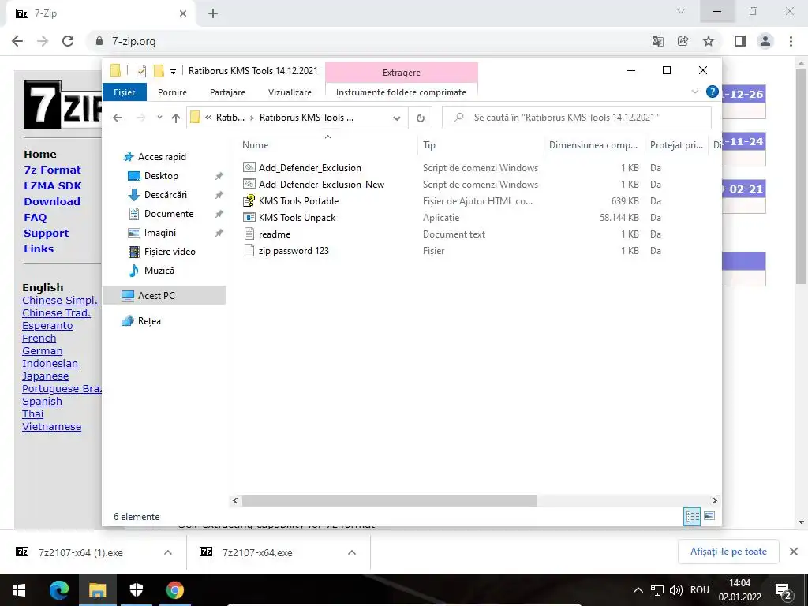Open Chrome's three-dot menu

(791, 41)
